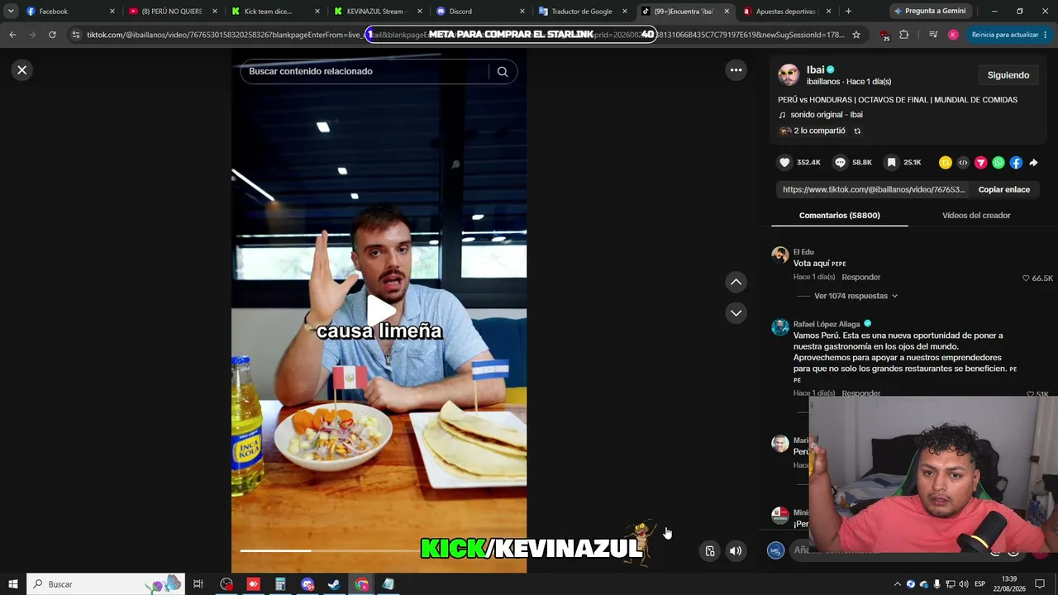Click the Siguiendo follow button
The image size is (1058, 595).
pyautogui.click(x=1008, y=75)
